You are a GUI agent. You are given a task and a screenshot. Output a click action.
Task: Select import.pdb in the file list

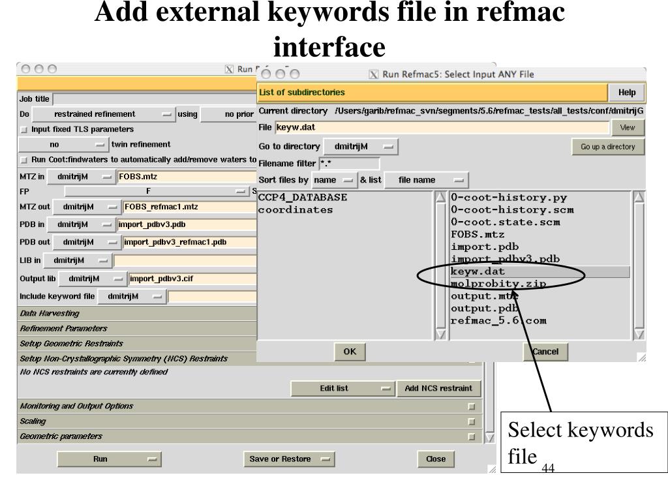click(x=485, y=247)
